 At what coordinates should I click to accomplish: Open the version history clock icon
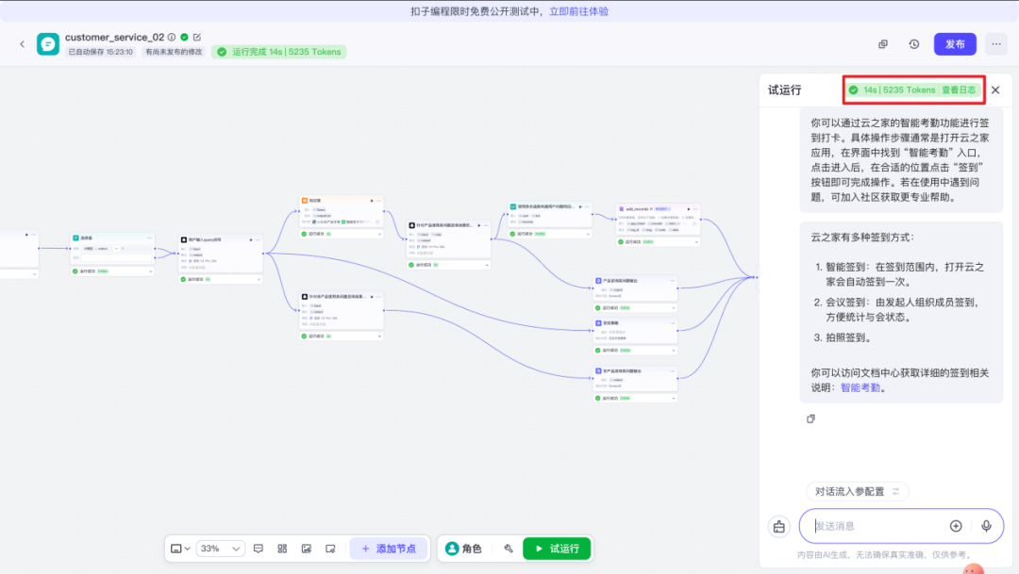pos(913,44)
